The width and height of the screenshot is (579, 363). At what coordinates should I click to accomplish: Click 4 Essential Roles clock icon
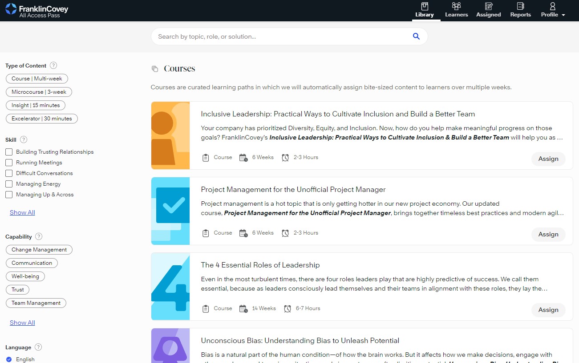(x=287, y=308)
